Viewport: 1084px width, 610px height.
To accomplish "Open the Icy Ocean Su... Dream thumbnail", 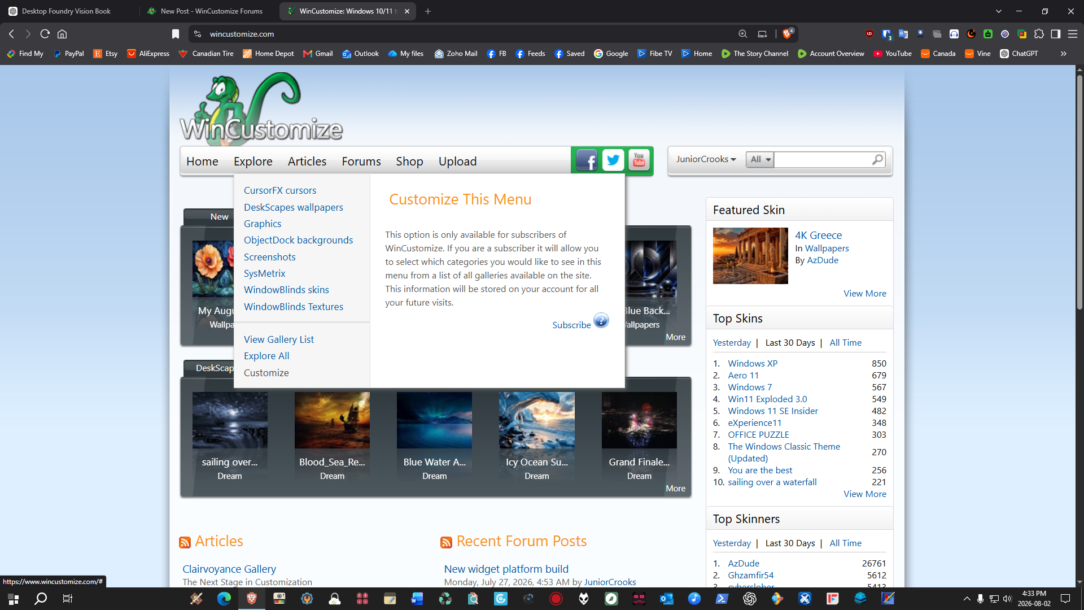I will click(536, 420).
